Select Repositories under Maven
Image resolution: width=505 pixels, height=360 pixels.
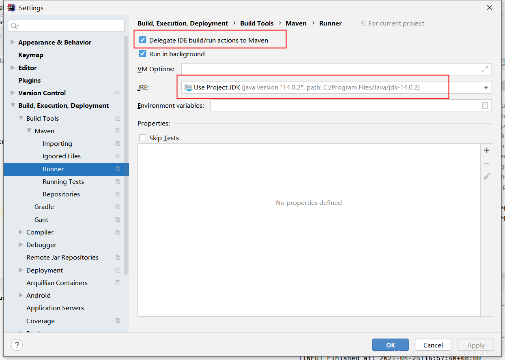(x=61, y=194)
